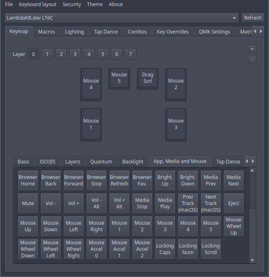
Task: Select layer 6
Action: 117,54
